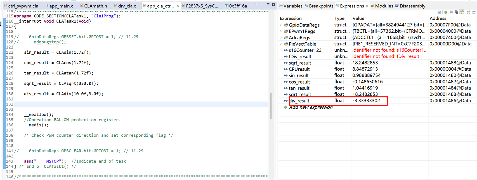Pin Expressions view icon at far right
Image resolution: width=477 pixels, height=180 pixels.
pos(474,12)
